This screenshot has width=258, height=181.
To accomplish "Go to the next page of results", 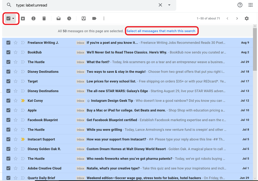I will click(x=237, y=19).
